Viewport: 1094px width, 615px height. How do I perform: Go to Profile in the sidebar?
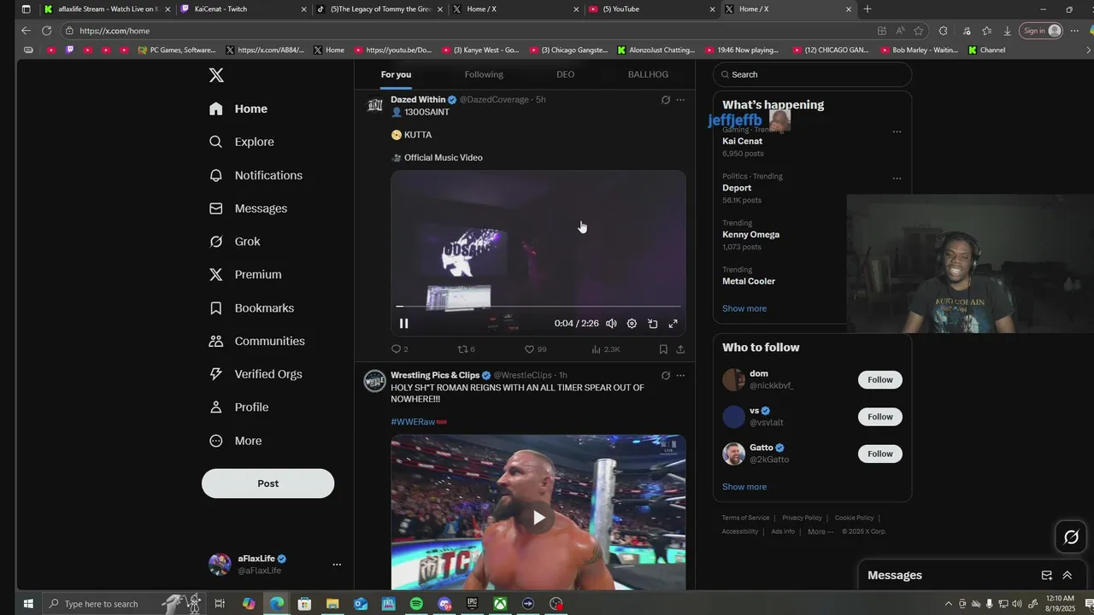pos(239,407)
